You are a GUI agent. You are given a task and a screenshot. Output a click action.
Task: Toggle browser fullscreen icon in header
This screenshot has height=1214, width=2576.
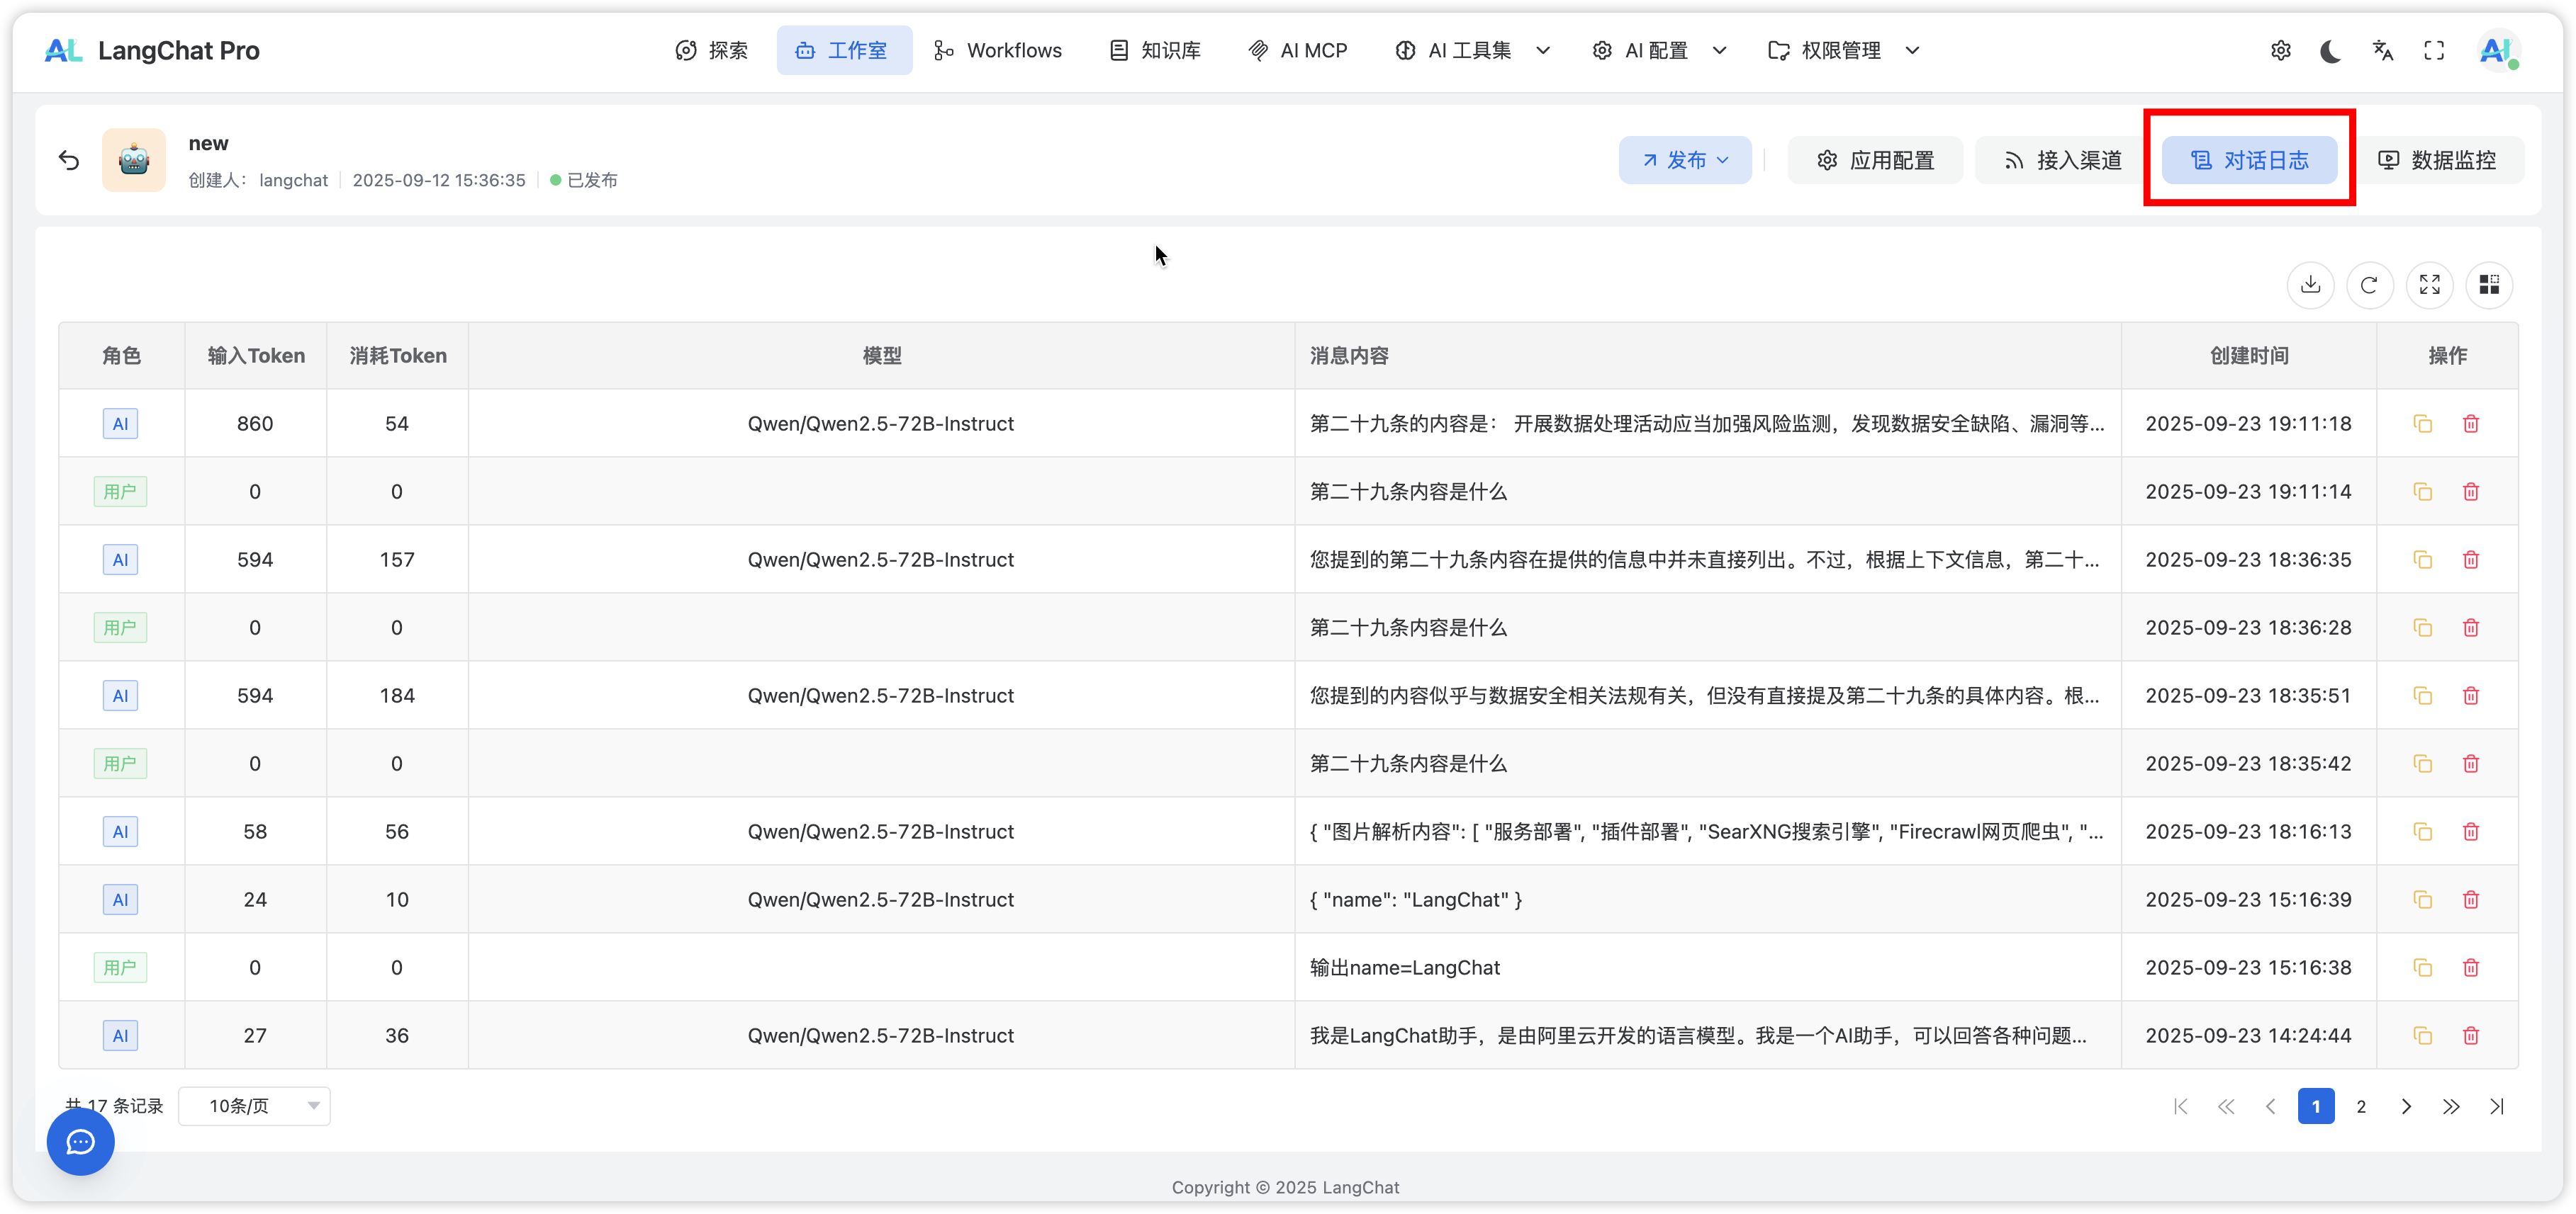coord(2434,51)
